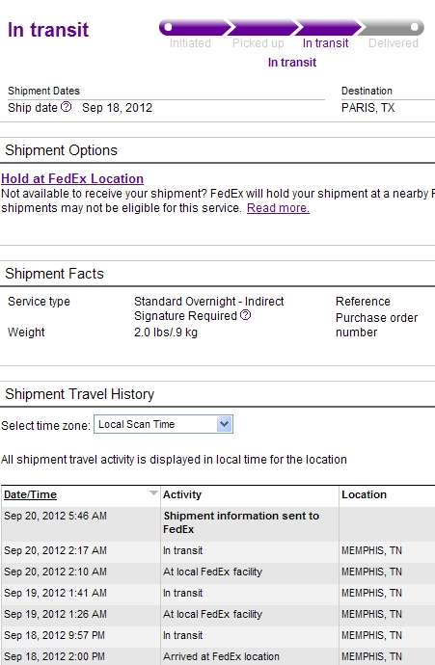Click the Shipment Travel History section heading

(x=80, y=394)
